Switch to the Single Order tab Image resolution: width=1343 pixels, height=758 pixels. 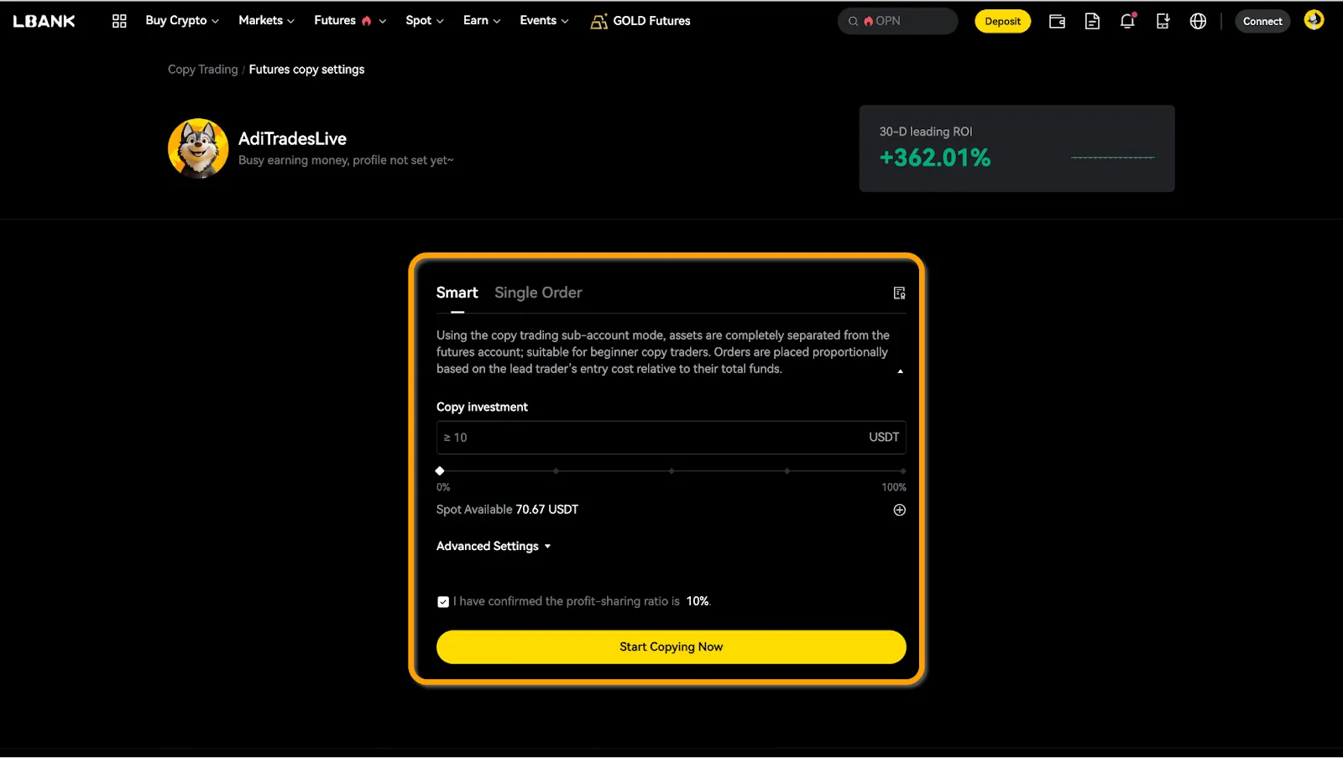(538, 293)
